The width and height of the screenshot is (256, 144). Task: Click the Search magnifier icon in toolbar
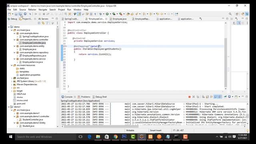(230, 14)
